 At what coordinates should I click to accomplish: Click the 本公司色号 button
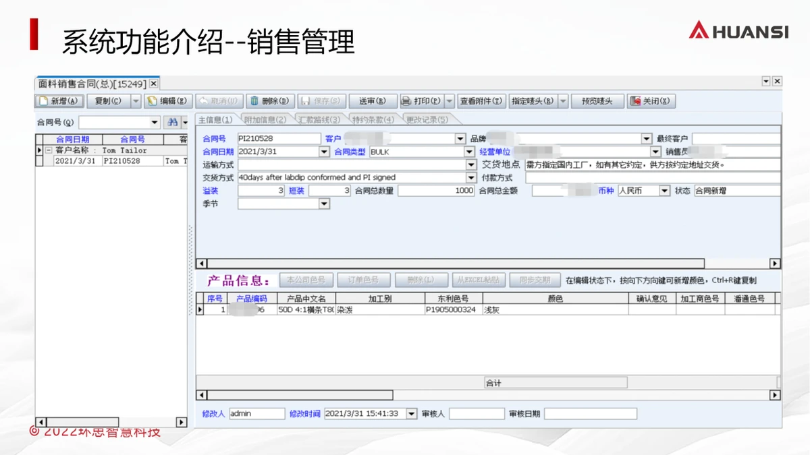306,280
